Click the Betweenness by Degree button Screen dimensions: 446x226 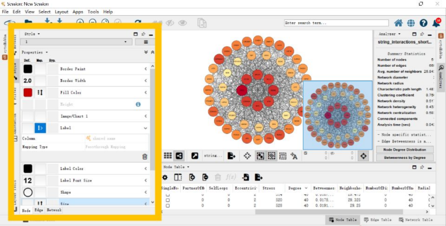pyautogui.click(x=405, y=158)
